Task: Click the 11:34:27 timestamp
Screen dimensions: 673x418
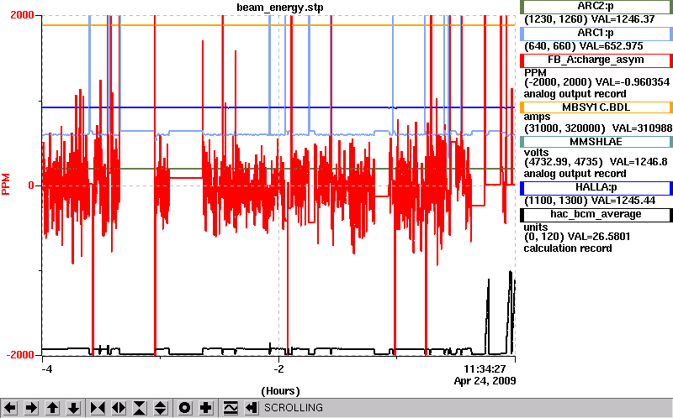Action: pyautogui.click(x=485, y=368)
